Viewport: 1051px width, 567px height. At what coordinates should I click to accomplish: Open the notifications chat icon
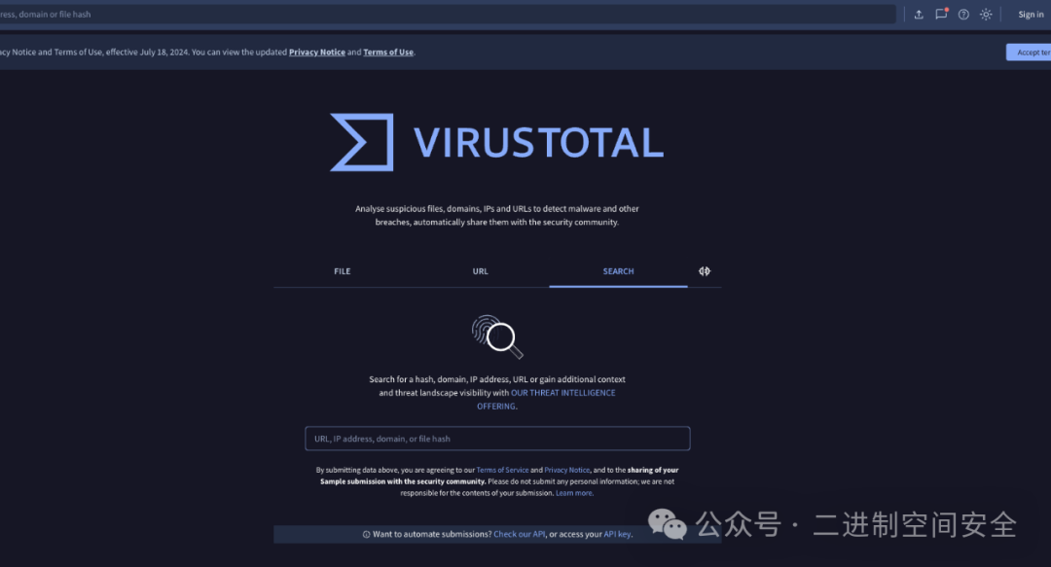[x=941, y=14]
